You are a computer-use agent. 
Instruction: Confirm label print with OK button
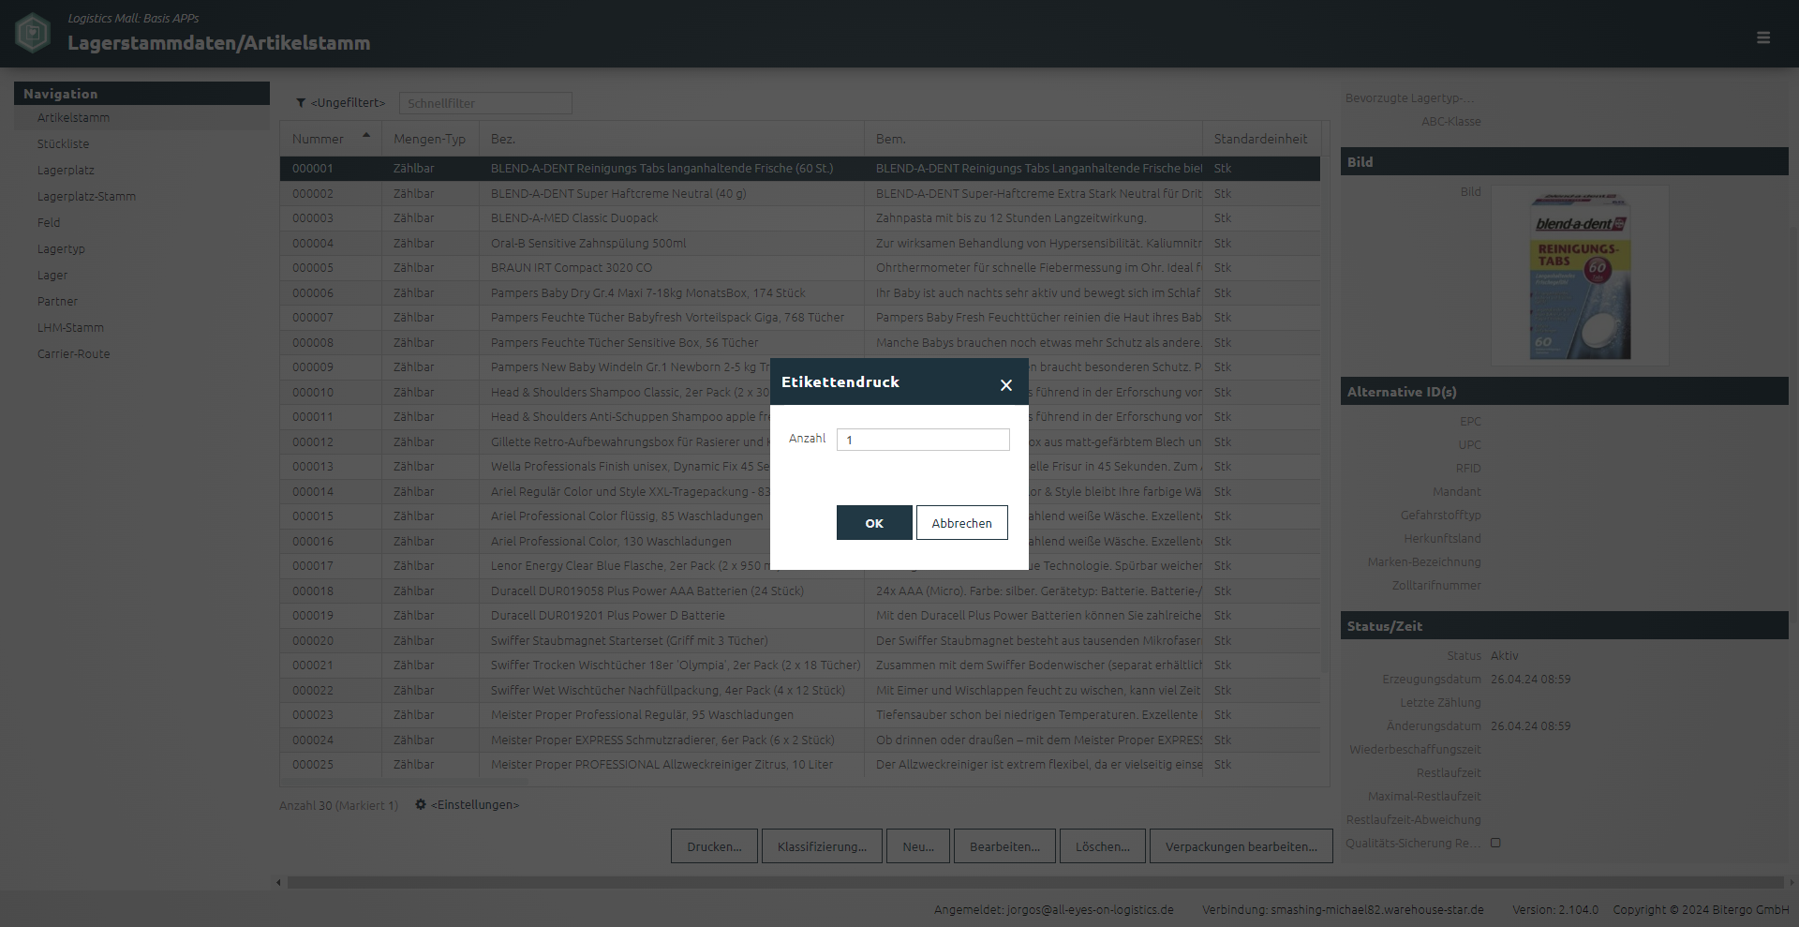point(874,523)
